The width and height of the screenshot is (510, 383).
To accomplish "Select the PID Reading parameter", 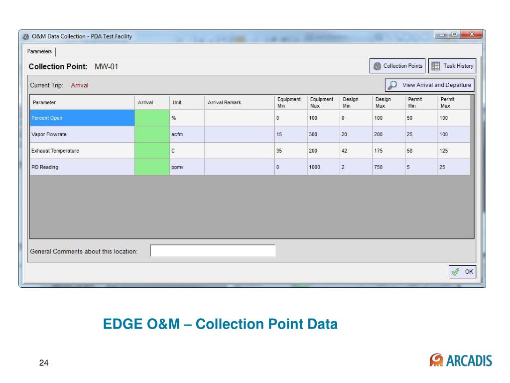I will [x=82, y=167].
